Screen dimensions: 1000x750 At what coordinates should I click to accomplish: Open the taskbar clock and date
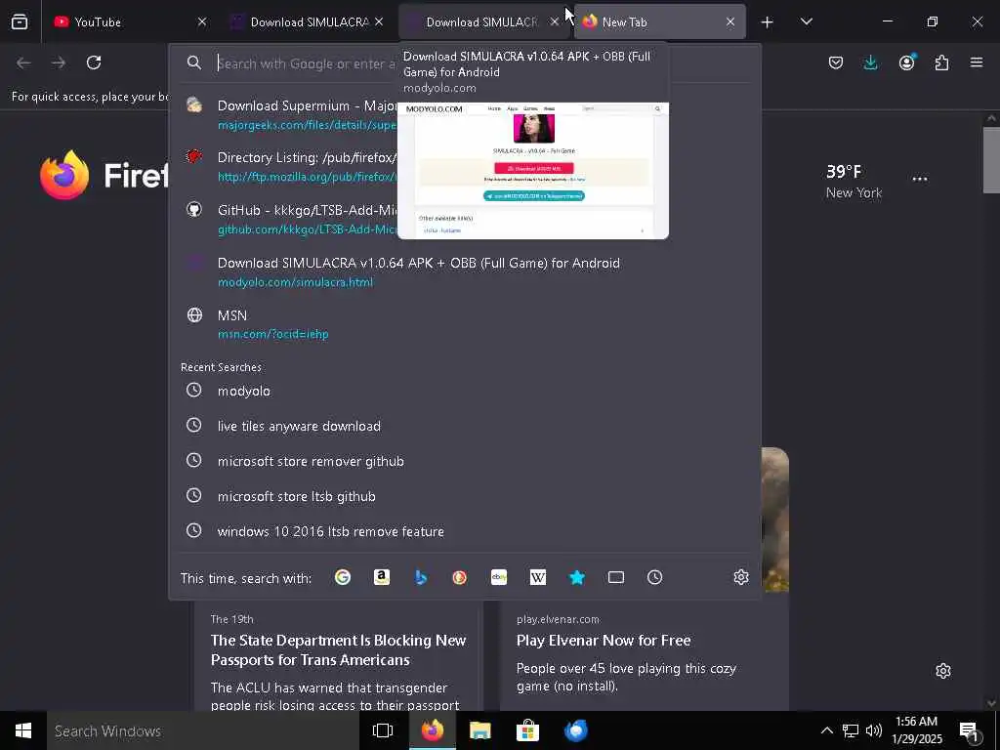pyautogui.click(x=916, y=730)
